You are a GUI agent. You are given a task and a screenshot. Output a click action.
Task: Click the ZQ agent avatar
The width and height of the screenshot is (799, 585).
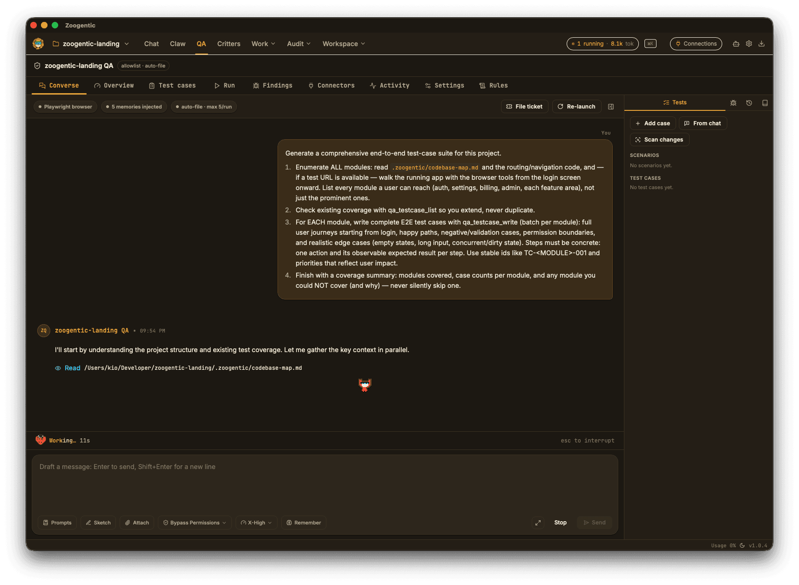tap(44, 331)
